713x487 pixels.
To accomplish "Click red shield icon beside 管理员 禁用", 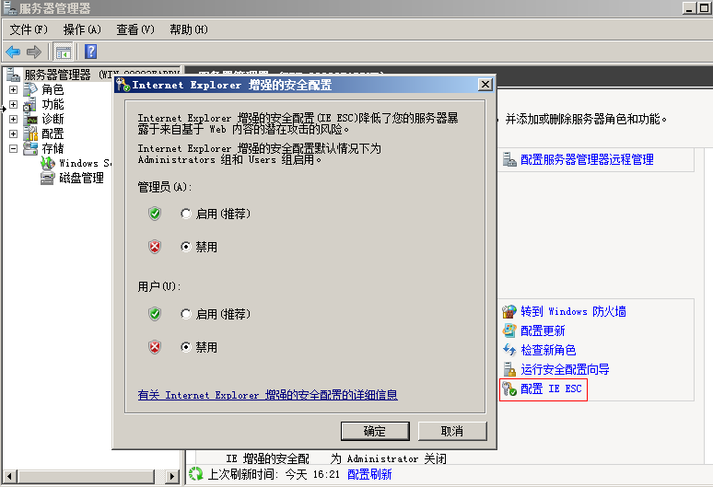I will pyautogui.click(x=155, y=247).
